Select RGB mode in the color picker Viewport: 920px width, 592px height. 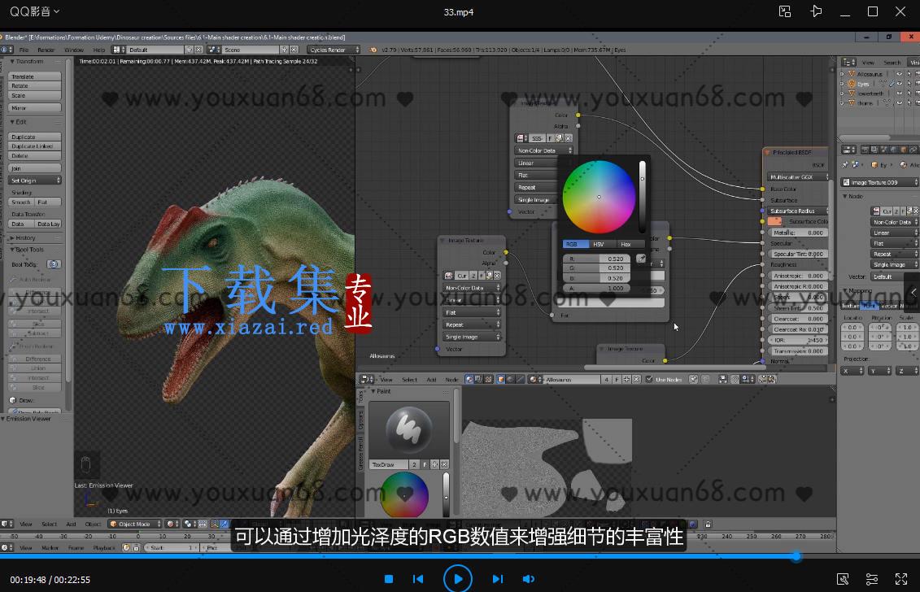click(576, 244)
